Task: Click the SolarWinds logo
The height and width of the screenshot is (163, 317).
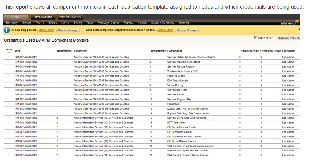Action: pyautogui.click(x=289, y=23)
